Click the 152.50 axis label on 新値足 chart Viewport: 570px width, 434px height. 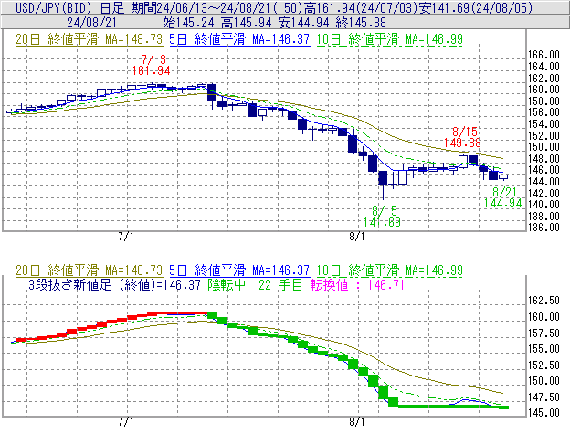(x=544, y=365)
